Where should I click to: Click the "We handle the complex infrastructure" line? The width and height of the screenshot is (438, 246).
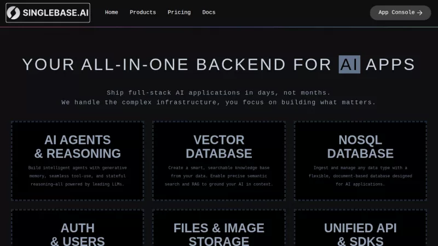[218, 102]
